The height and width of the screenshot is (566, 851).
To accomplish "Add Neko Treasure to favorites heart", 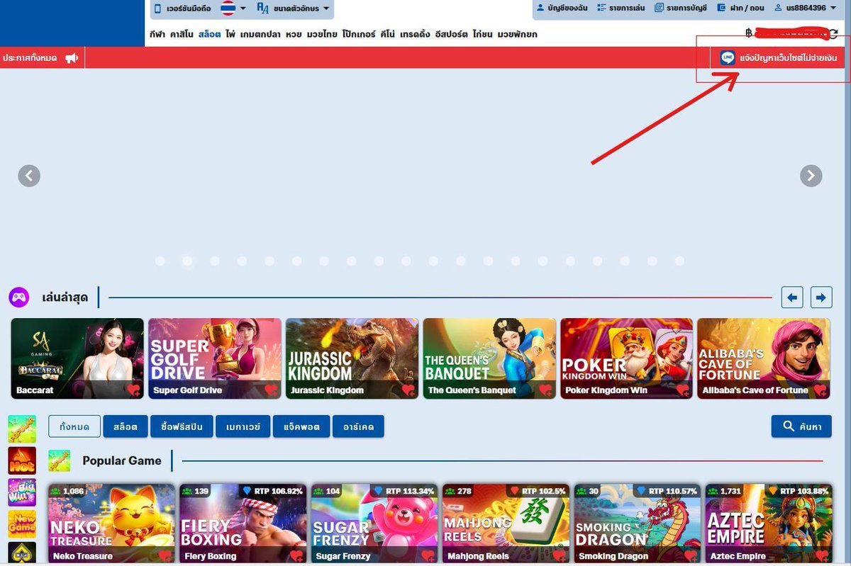I will point(165,557).
